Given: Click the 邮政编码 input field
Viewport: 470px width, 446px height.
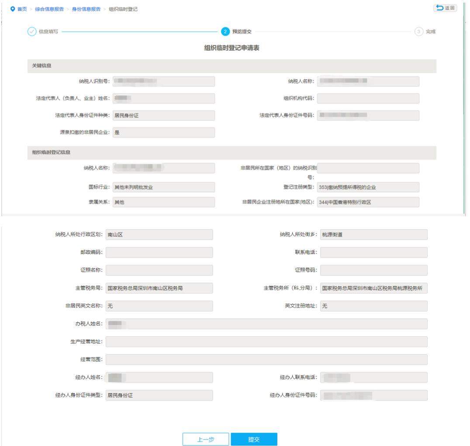Looking at the screenshot, I should coord(159,252).
